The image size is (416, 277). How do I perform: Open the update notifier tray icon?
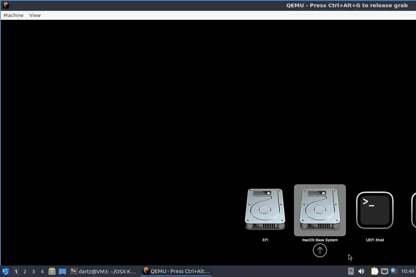click(x=394, y=271)
